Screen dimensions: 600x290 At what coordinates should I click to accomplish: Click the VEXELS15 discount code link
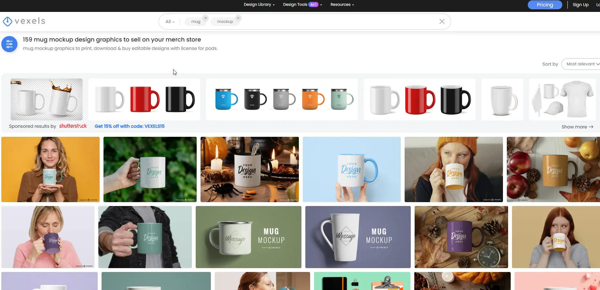(x=130, y=126)
